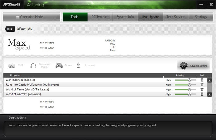Viewport: 216px width, 140px height.
Task: Remove World of Warcraft with its trash icon
Action: click(202, 94)
